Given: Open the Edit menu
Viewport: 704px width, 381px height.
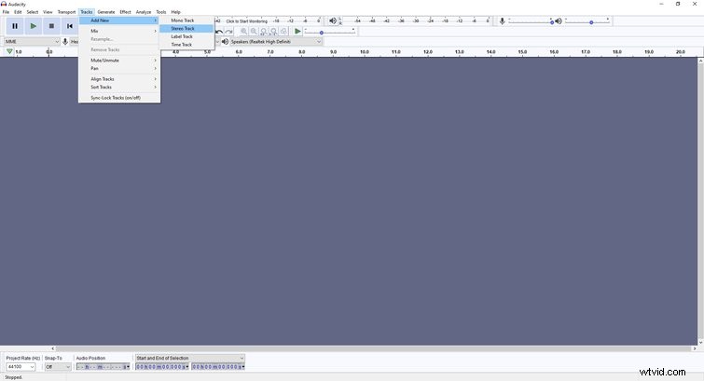Looking at the screenshot, I should [x=18, y=12].
